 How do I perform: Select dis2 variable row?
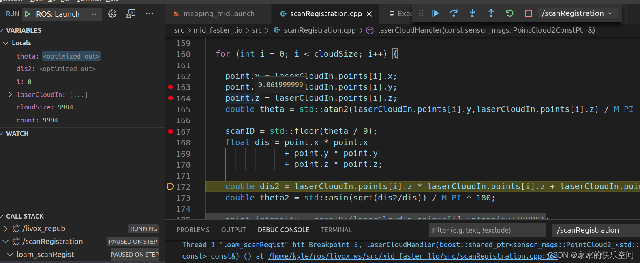click(x=82, y=69)
